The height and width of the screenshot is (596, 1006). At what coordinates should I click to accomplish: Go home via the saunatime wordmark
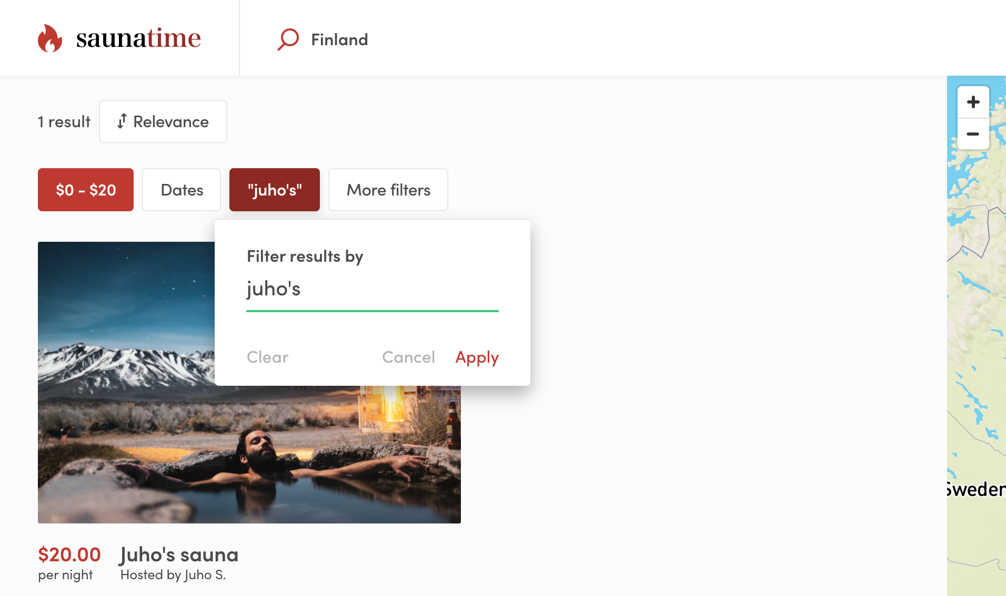coord(138,37)
